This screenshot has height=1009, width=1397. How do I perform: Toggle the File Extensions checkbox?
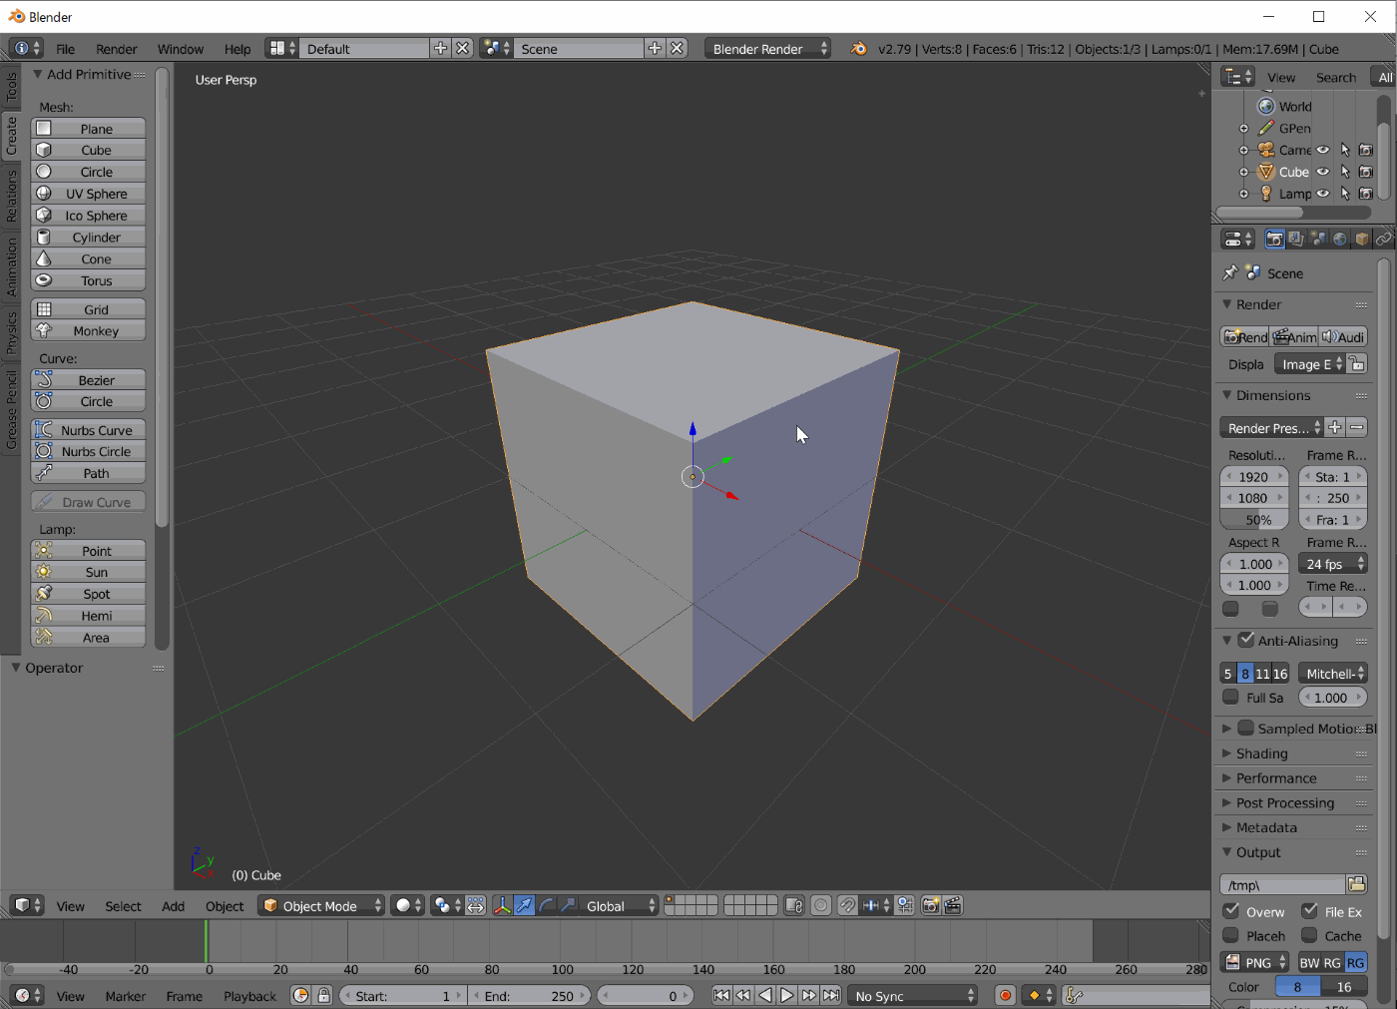[1310, 910]
